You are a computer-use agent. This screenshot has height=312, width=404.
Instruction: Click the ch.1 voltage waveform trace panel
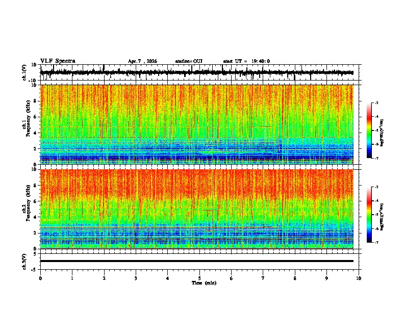click(200, 72)
